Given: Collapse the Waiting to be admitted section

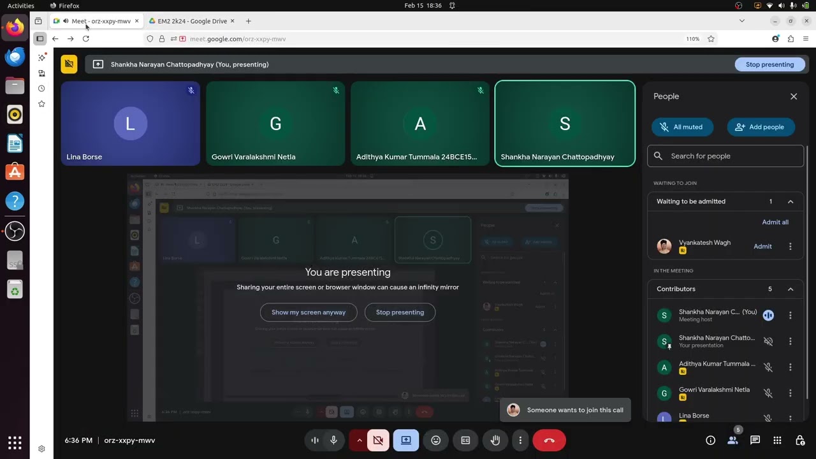Looking at the screenshot, I should pos(790,201).
